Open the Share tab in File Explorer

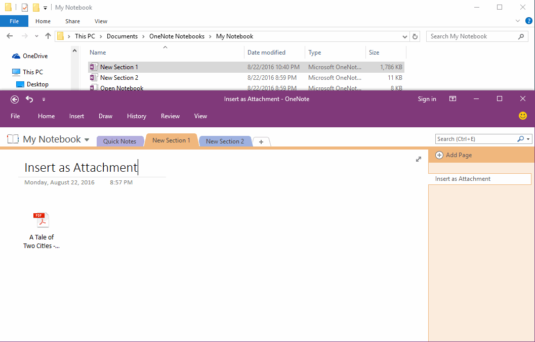[x=72, y=21]
